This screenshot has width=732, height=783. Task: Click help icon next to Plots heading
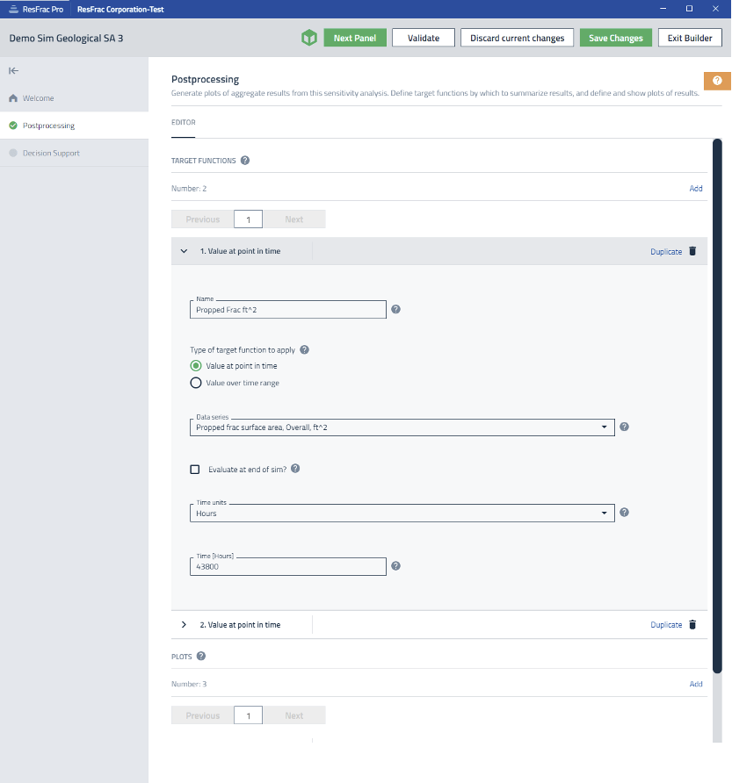point(201,656)
